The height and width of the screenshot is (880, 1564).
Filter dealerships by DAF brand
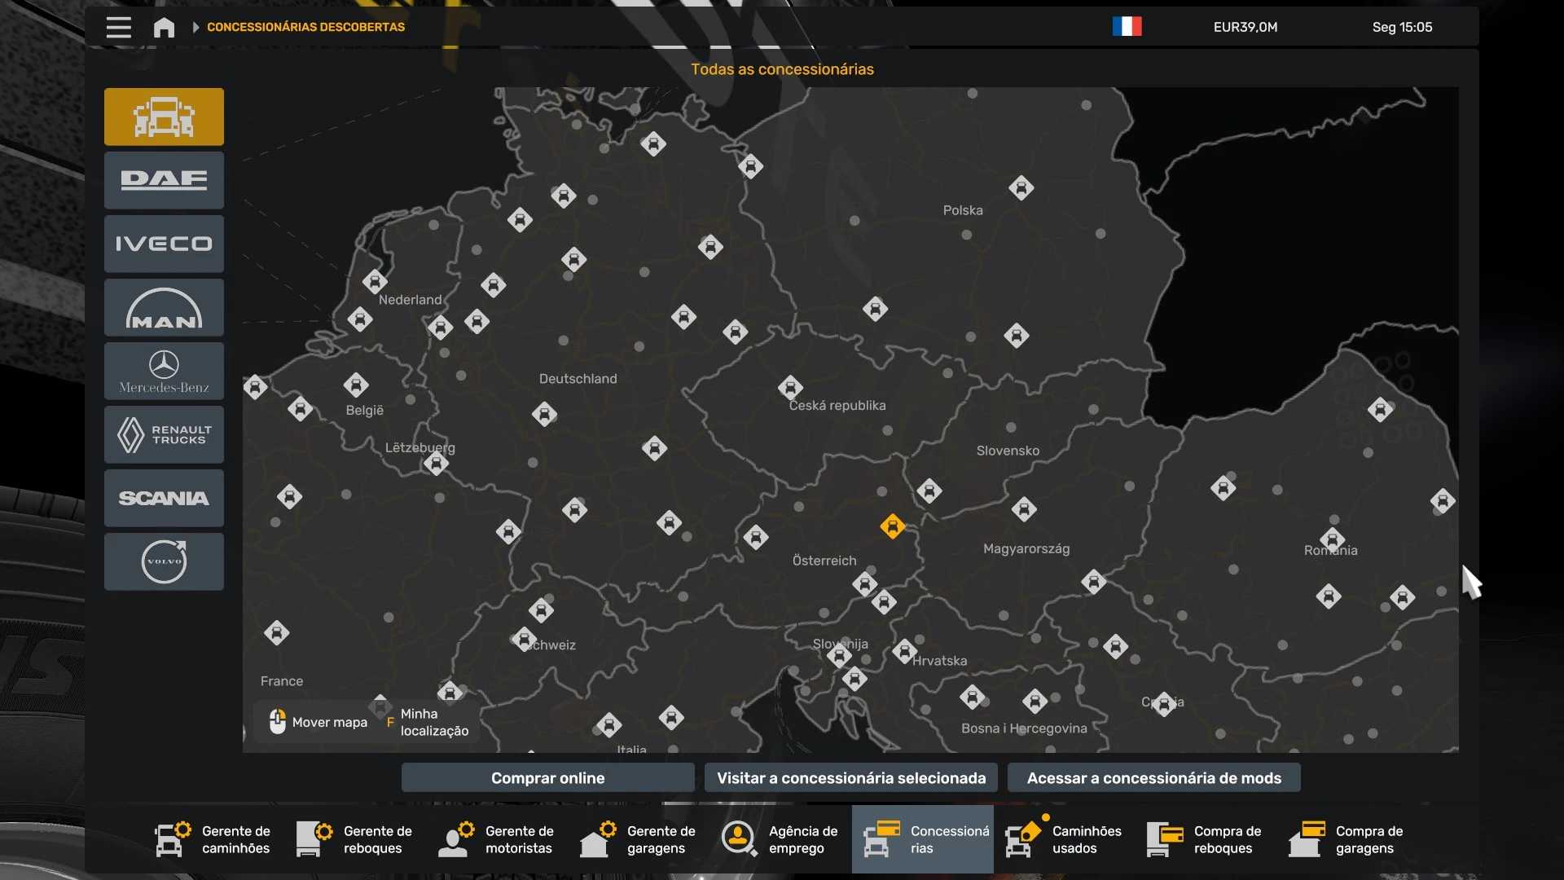tap(164, 180)
